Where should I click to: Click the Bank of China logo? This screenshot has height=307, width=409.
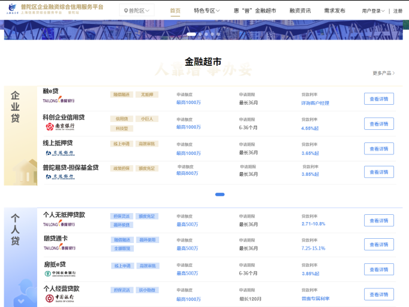pyautogui.click(x=59, y=297)
